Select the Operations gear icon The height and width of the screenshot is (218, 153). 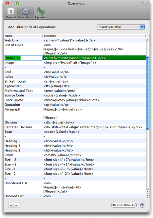click(26, 12)
